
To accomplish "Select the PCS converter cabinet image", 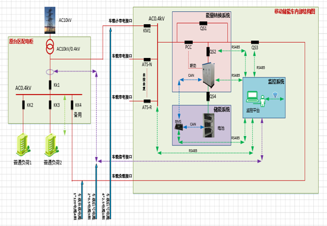I will pyautogui.click(x=208, y=75).
